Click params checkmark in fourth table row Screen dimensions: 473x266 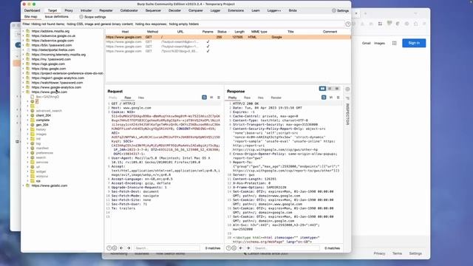[208, 51]
